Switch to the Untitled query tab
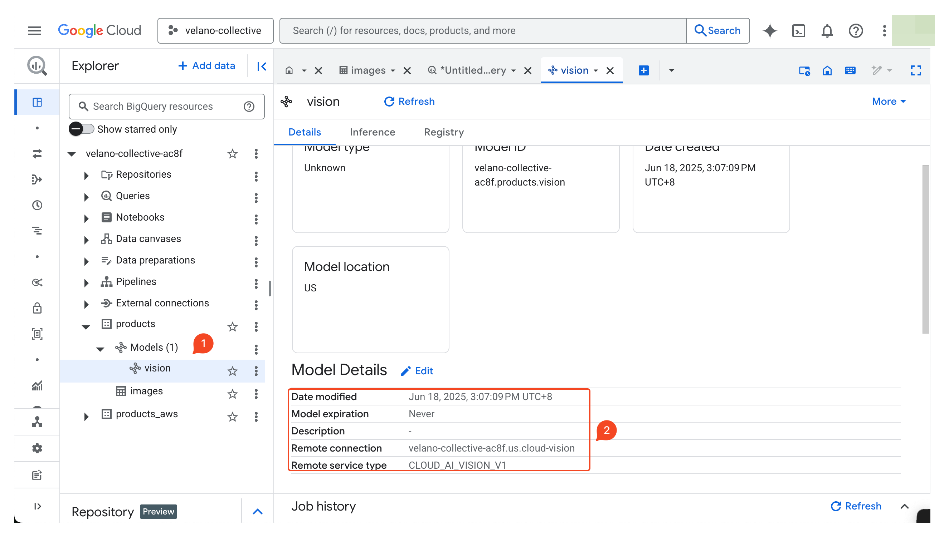The width and height of the screenshot is (949, 537). pyautogui.click(x=467, y=70)
